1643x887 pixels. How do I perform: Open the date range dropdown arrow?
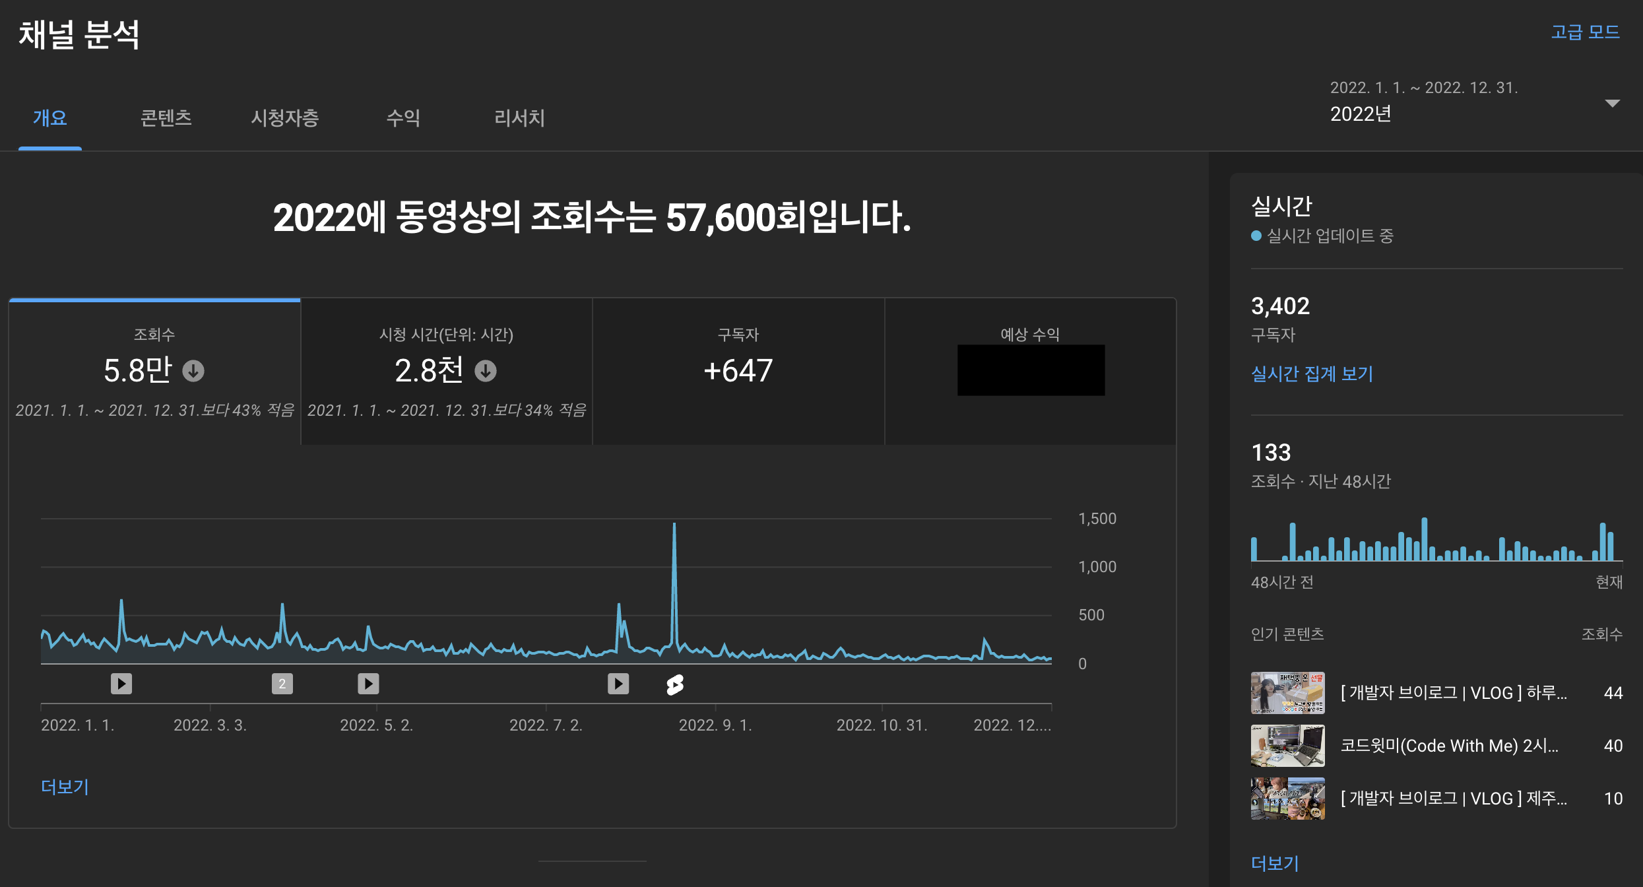coord(1612,104)
